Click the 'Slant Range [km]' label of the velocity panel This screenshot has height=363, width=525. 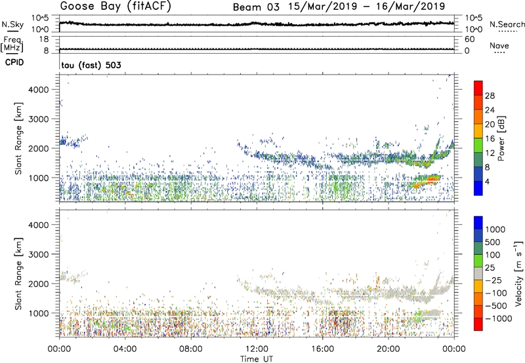tap(18, 274)
